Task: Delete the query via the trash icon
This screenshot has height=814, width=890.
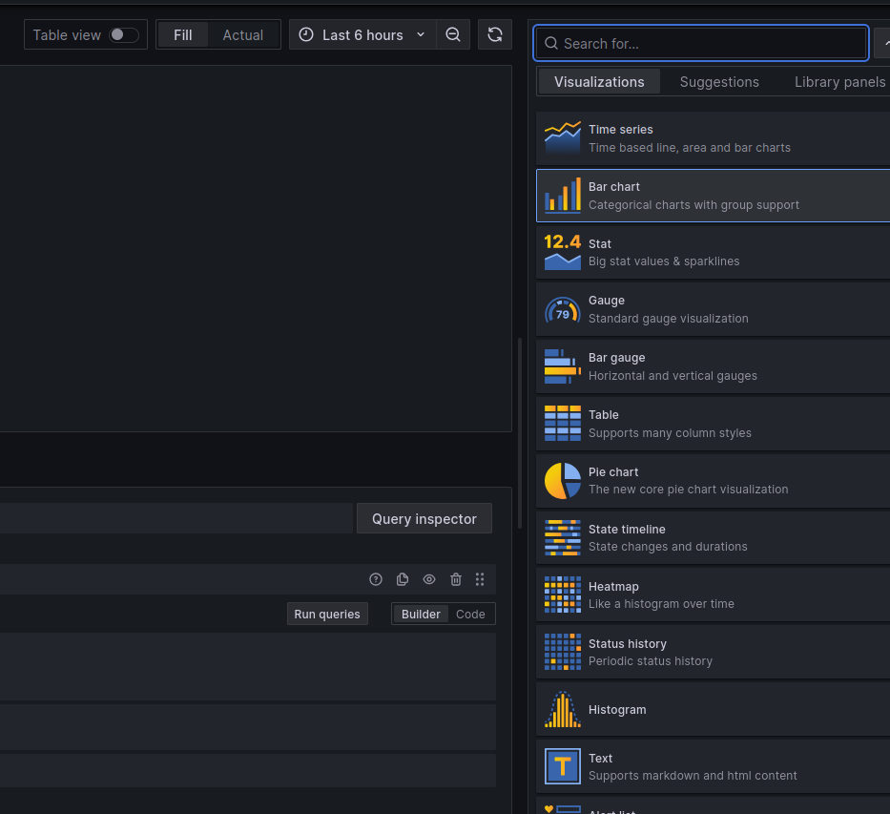Action: (456, 579)
